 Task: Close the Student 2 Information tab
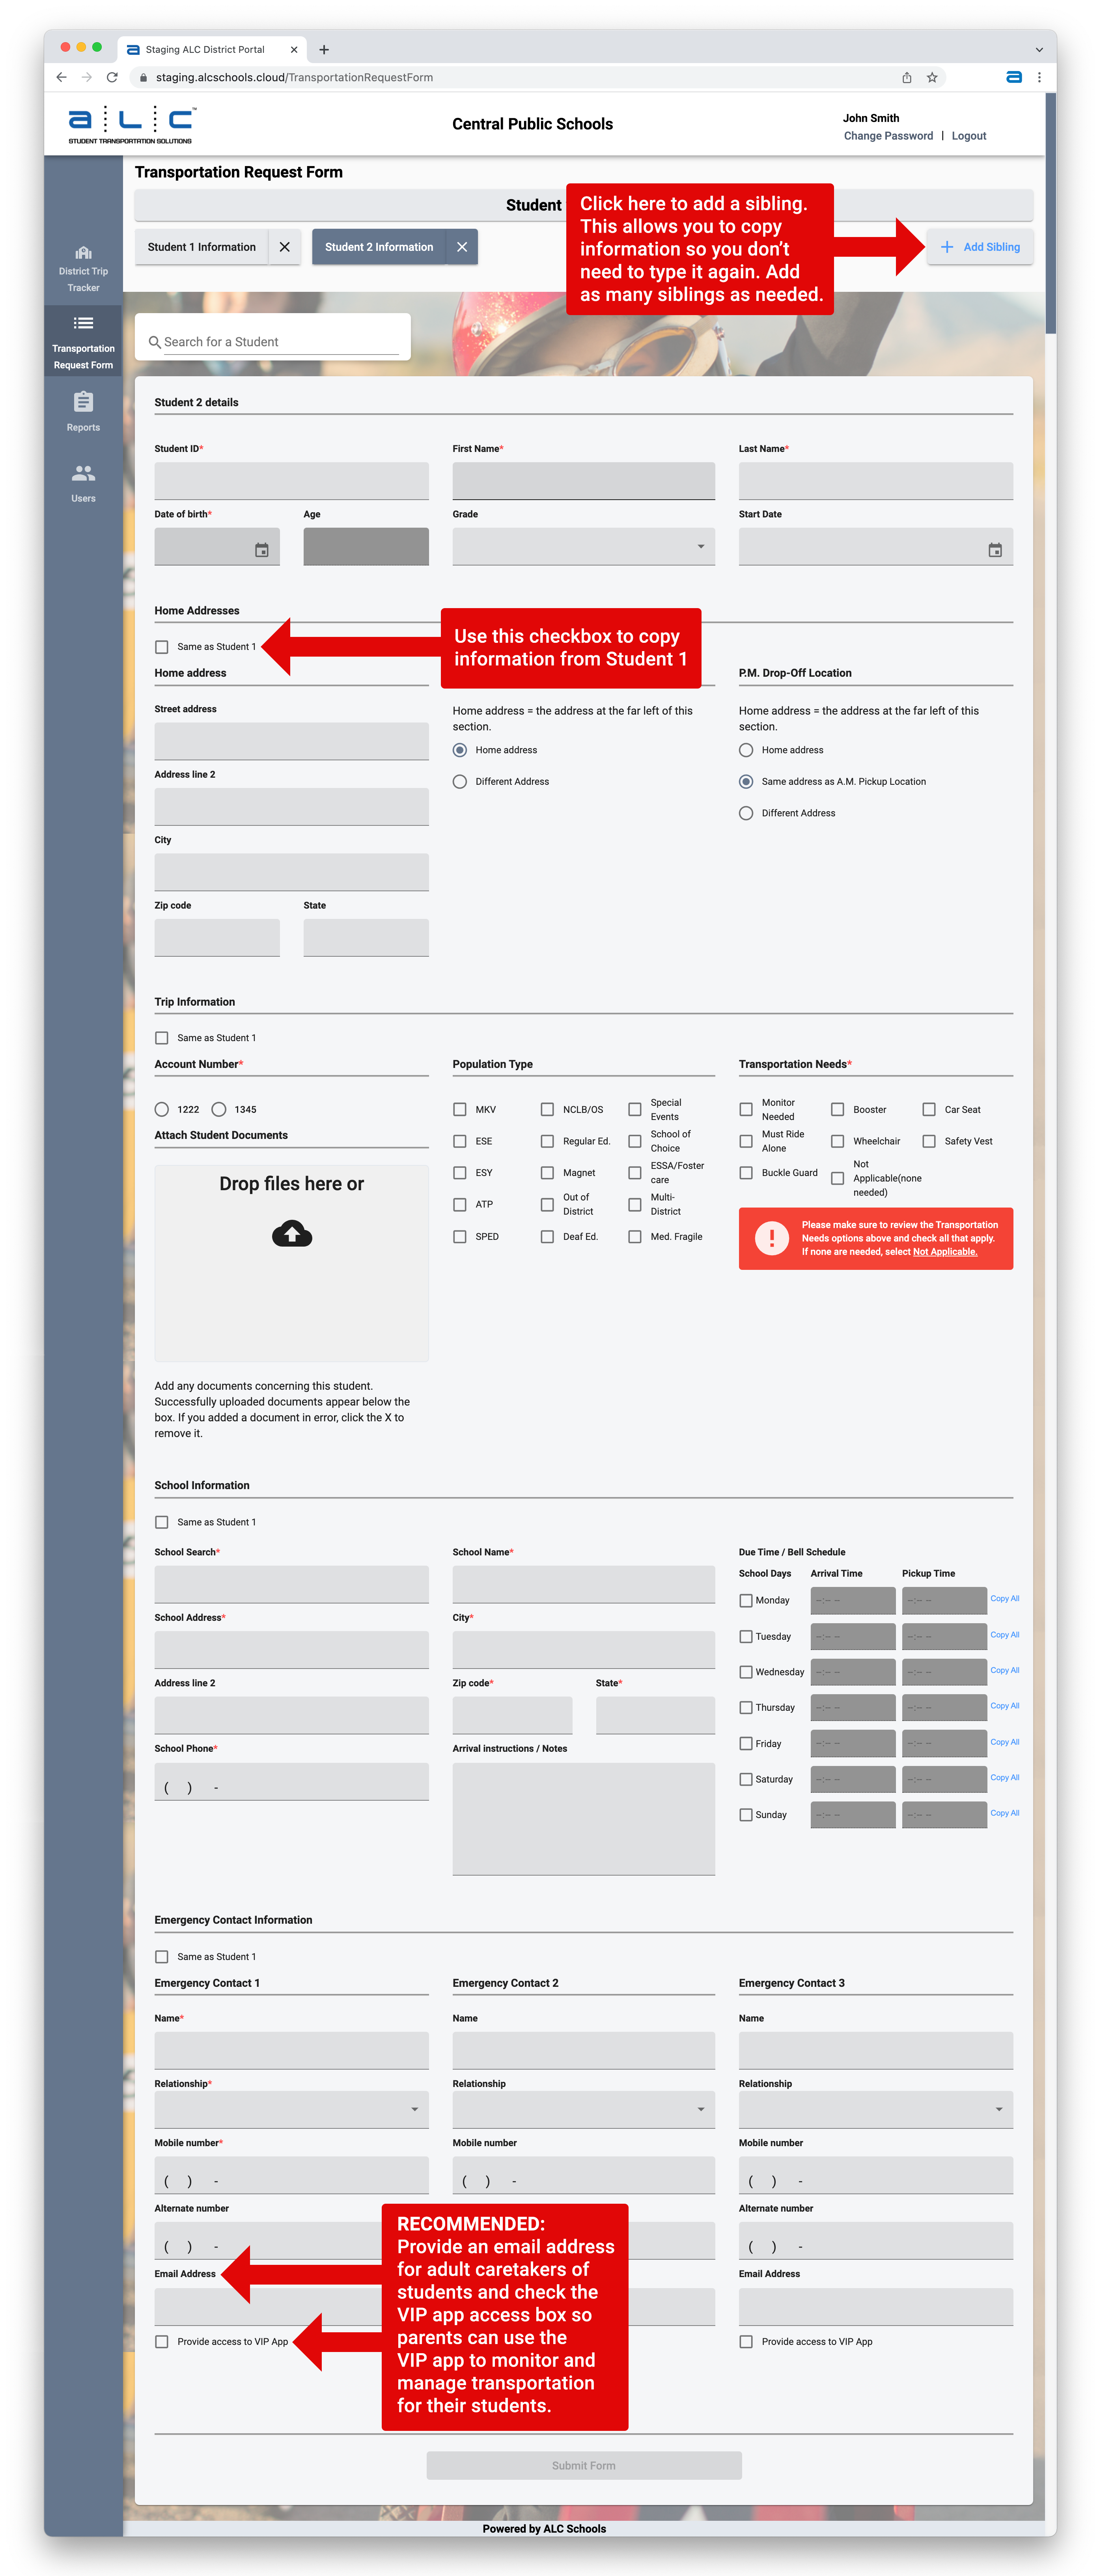click(462, 247)
